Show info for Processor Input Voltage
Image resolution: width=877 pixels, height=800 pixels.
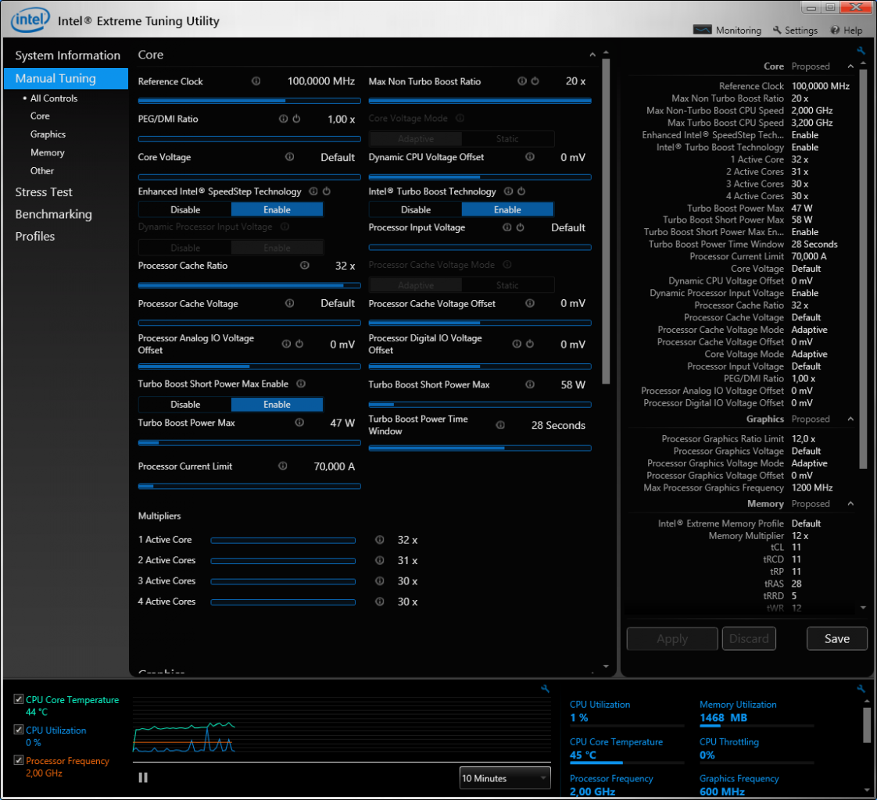[507, 227]
